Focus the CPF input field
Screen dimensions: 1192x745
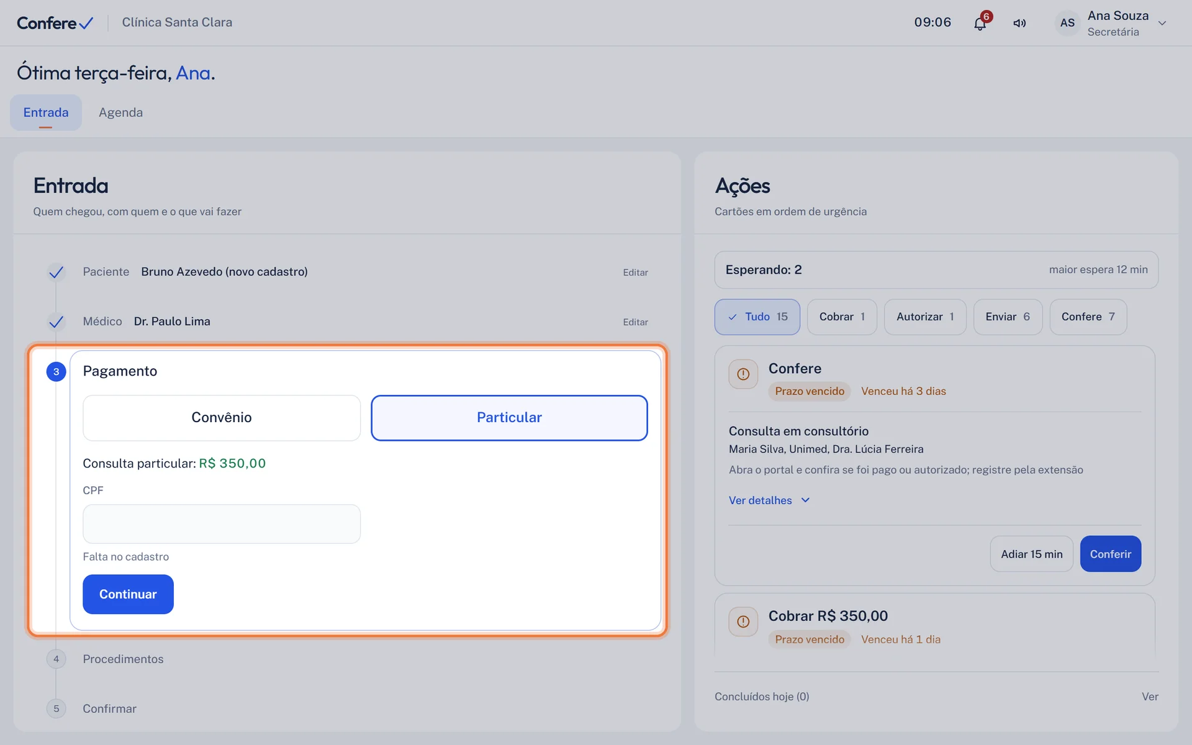point(222,524)
